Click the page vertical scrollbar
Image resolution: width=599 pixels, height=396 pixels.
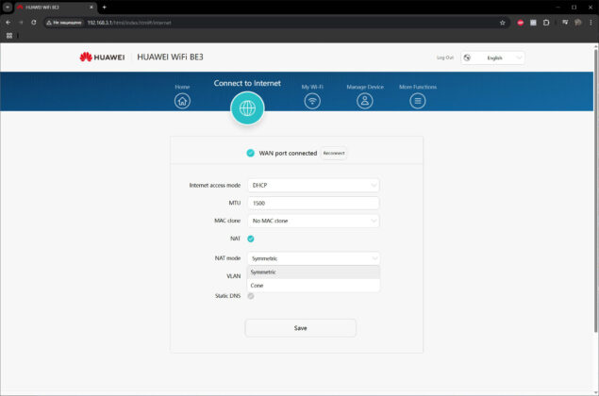595,191
